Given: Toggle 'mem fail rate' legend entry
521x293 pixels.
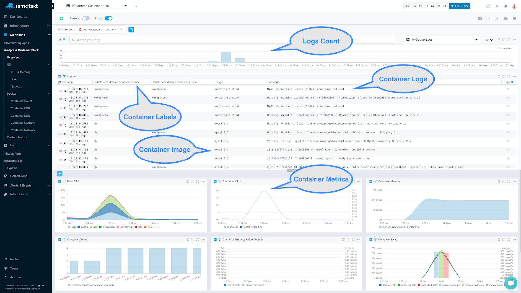Looking at the screenshot, I should [x=232, y=285].
